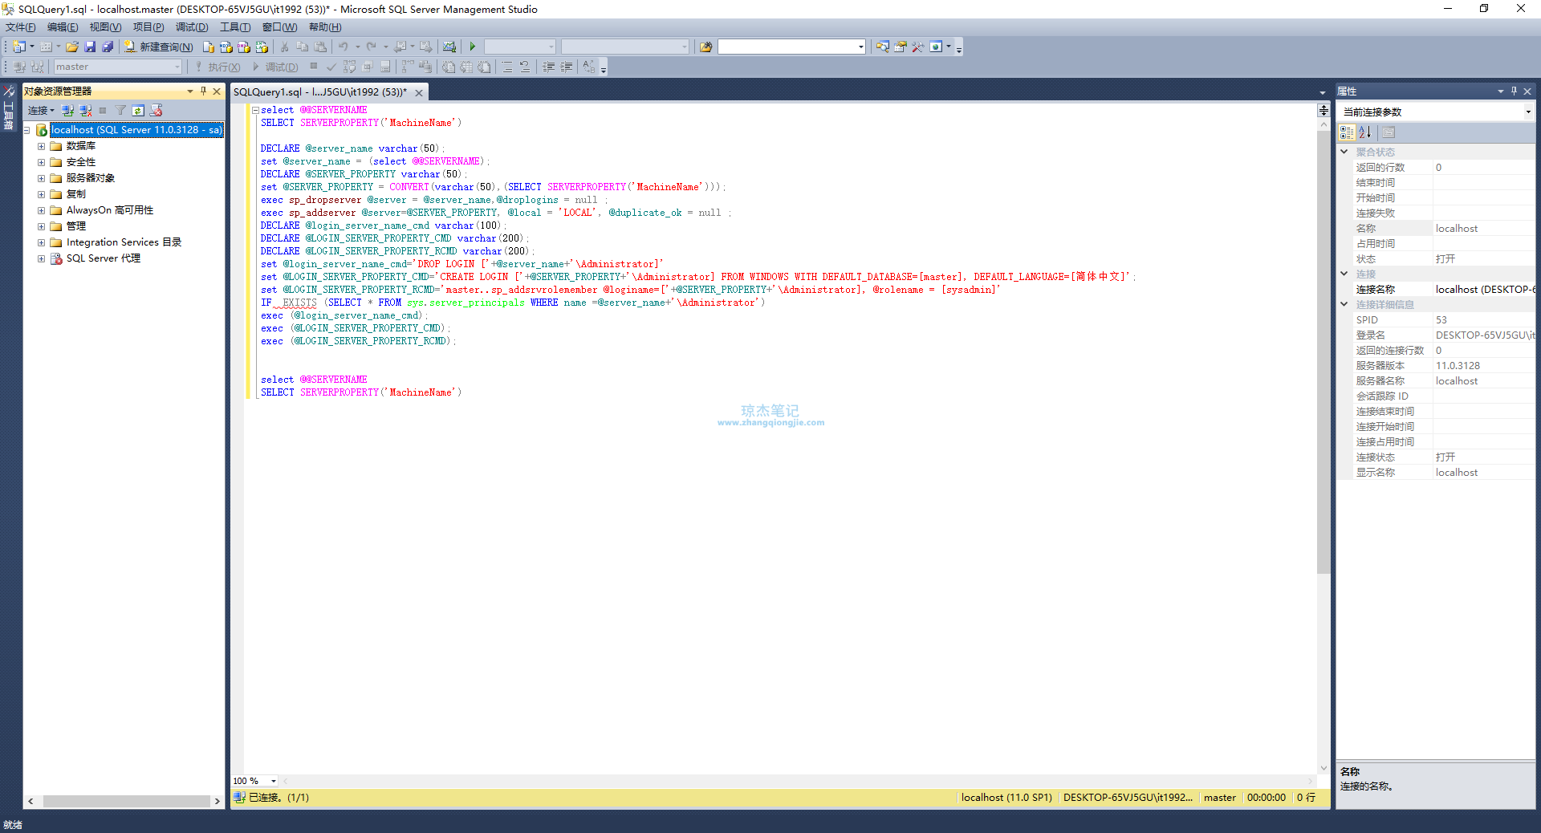Collapse the 聚合状态 properties section
Viewport: 1541px width, 833px height.
1344,152
